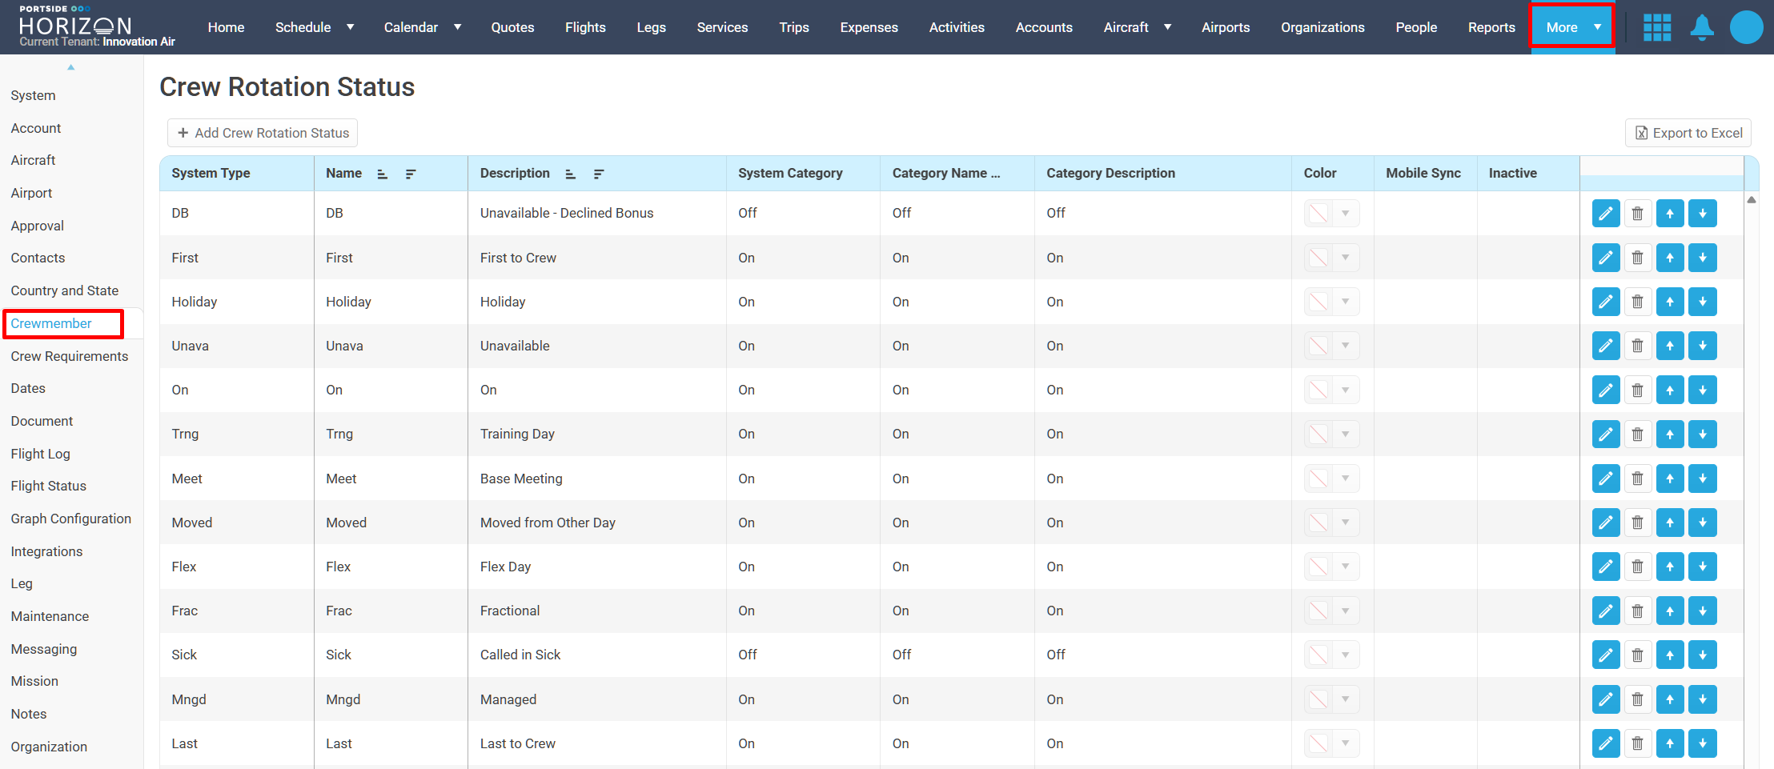Select Crew Requirements in the sidebar
The width and height of the screenshot is (1774, 769).
coord(70,356)
